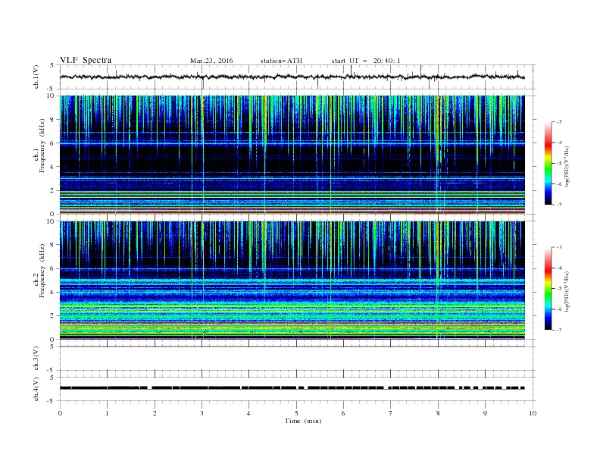Click the ch.4 black signal trace
The height and width of the screenshot is (464, 600).
click(x=292, y=388)
